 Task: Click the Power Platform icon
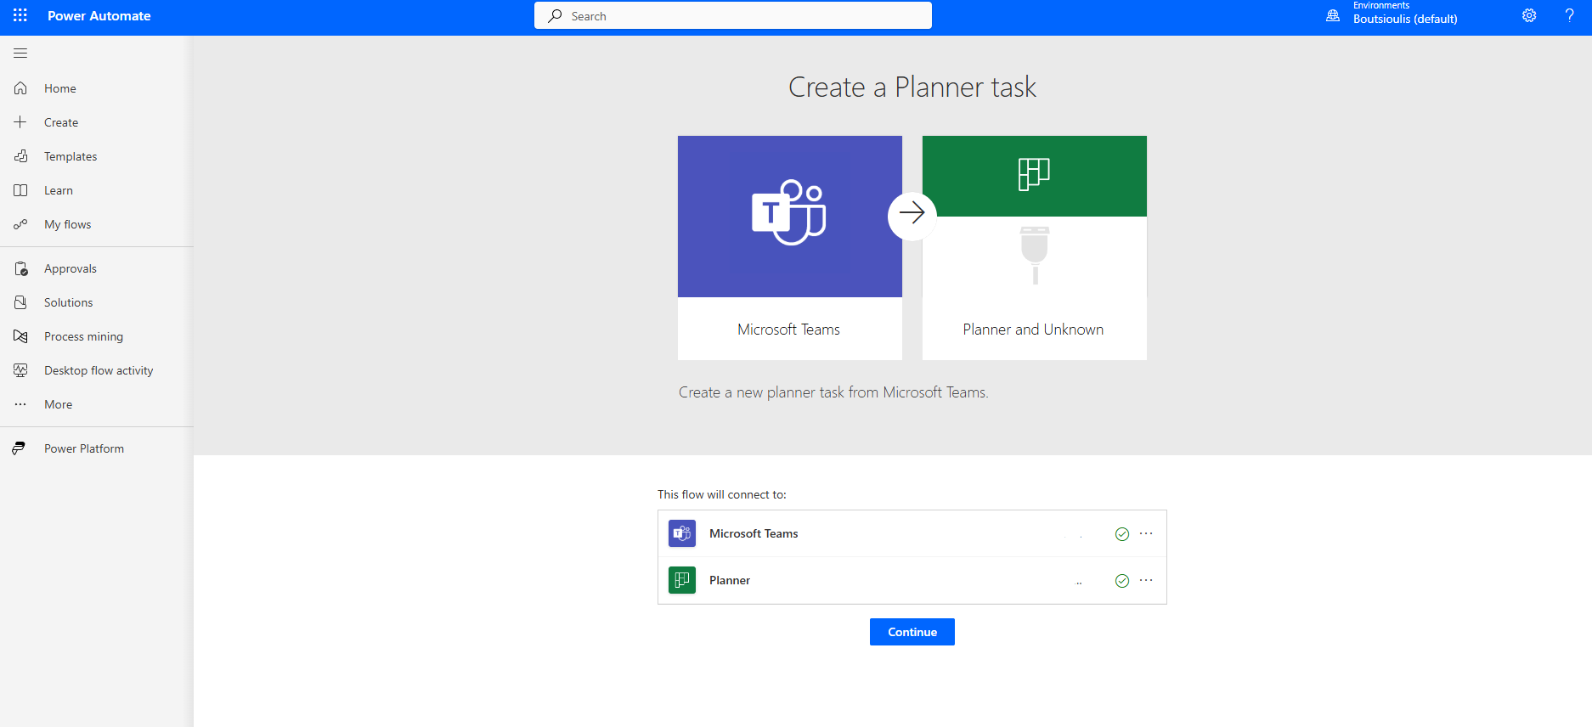point(19,448)
